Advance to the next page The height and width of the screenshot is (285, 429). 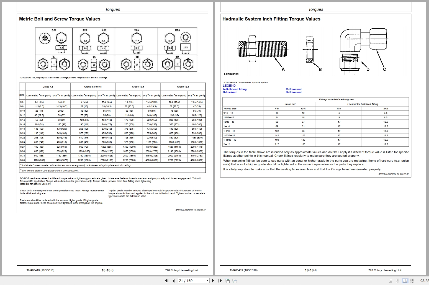(213, 281)
